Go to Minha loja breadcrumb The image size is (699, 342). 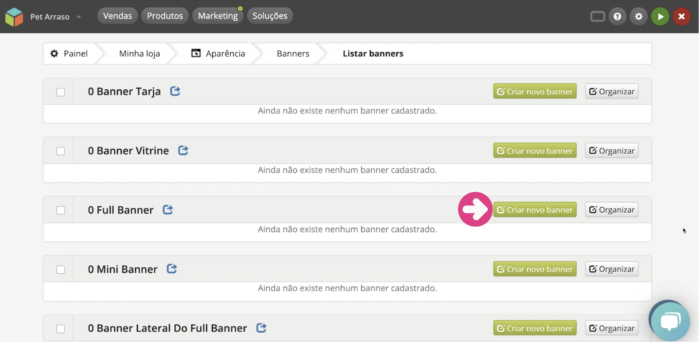[140, 54]
